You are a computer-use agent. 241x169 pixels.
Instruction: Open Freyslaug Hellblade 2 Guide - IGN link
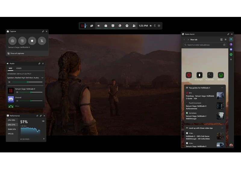click(x=200, y=97)
